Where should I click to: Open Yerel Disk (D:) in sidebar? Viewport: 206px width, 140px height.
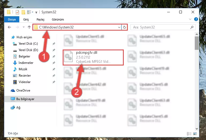point(25,50)
